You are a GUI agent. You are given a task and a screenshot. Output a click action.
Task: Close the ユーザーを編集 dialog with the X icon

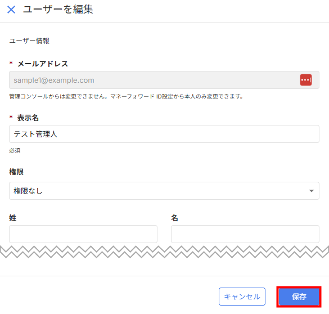click(x=11, y=10)
